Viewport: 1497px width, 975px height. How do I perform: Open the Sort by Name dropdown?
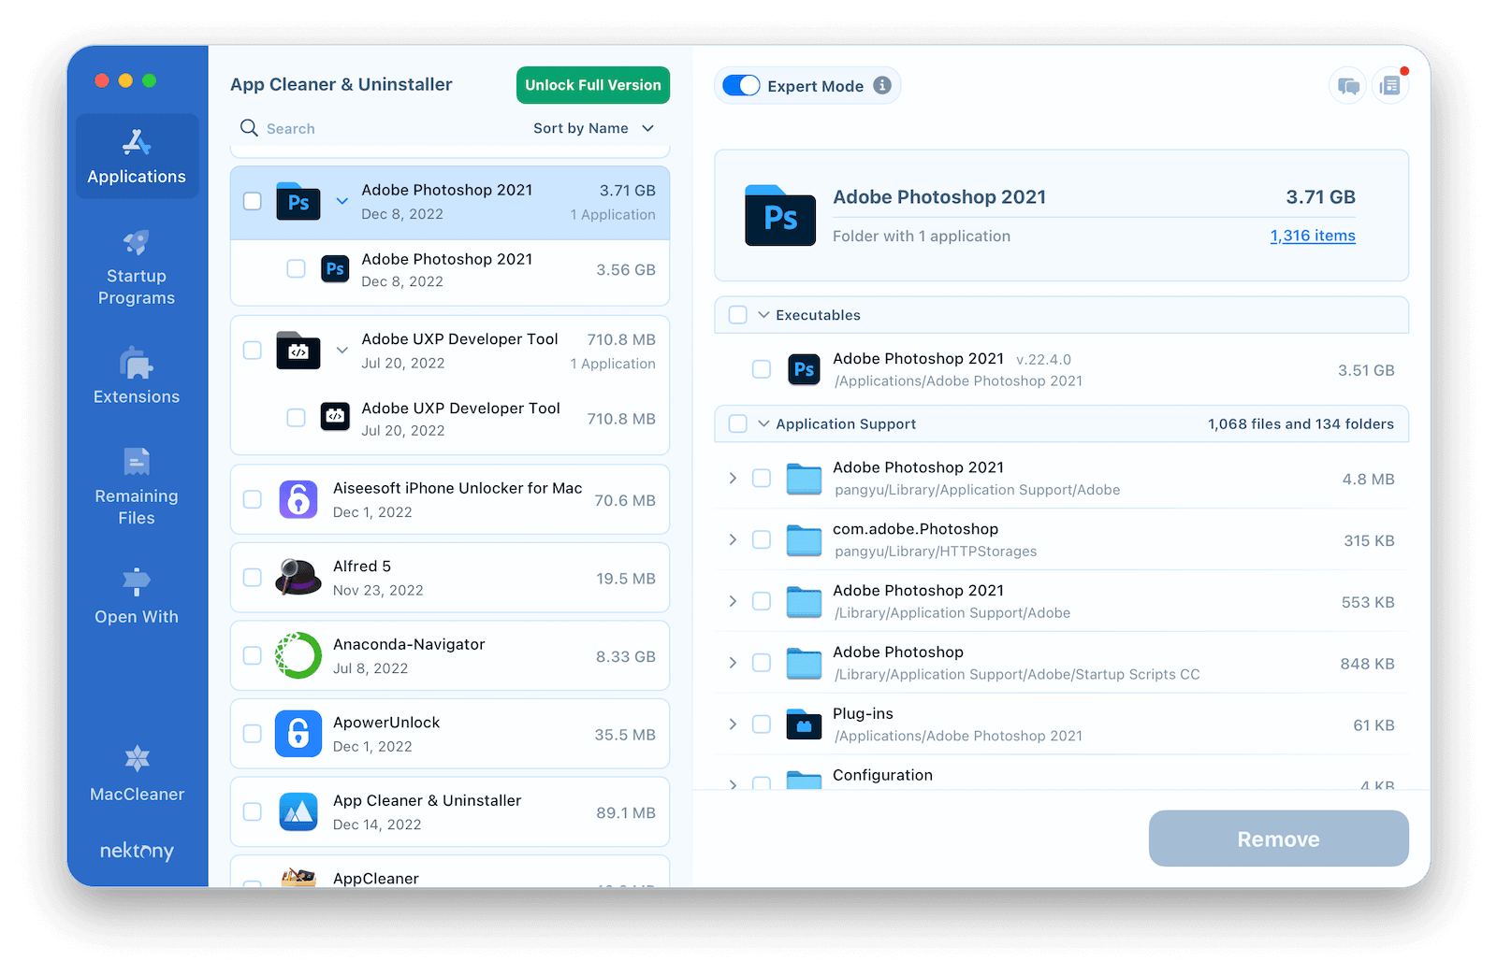click(593, 128)
